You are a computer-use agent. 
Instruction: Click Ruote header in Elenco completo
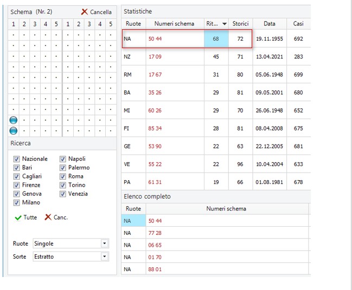tap(133, 209)
